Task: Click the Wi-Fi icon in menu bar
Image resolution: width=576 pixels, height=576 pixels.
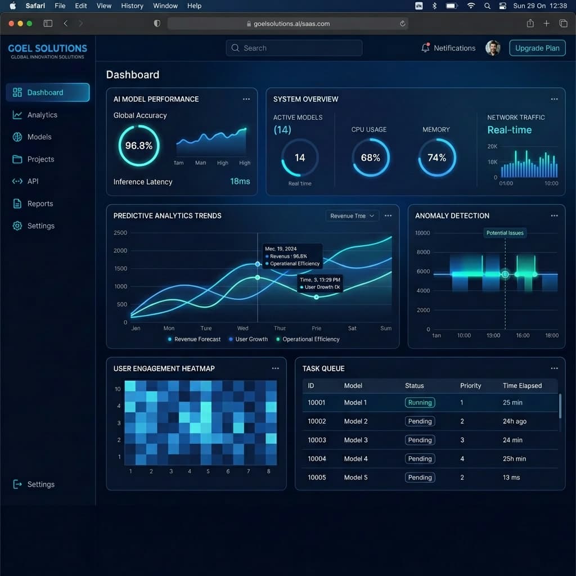Action: pos(471,6)
